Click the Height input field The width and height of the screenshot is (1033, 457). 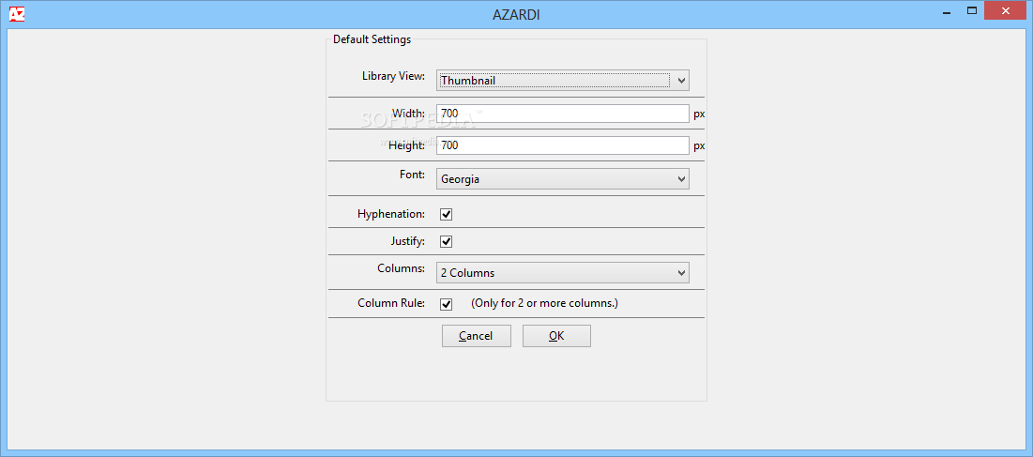(x=563, y=145)
